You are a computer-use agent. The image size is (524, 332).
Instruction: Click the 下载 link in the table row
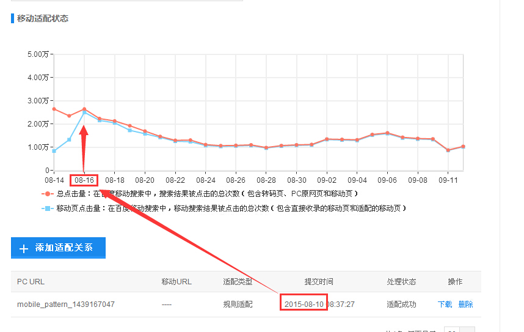click(x=445, y=304)
